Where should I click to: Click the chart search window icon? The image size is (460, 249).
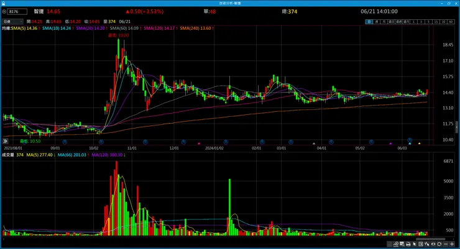[402, 244]
